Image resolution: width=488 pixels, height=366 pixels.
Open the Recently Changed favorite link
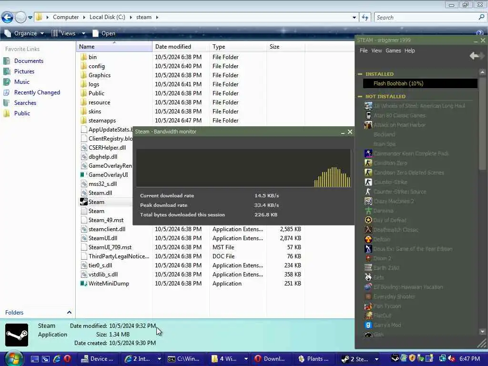coord(37,92)
